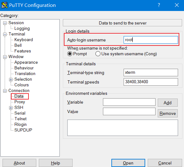Expand the SSH tree node
Image resolution: width=184 pixels, height=167 pixels.
(x=11, y=108)
